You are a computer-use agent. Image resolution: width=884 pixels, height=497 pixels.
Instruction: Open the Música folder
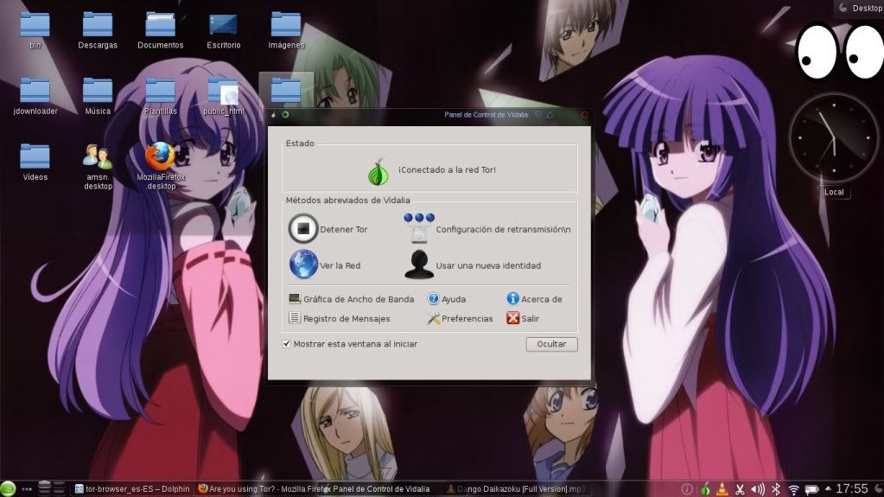tap(98, 97)
